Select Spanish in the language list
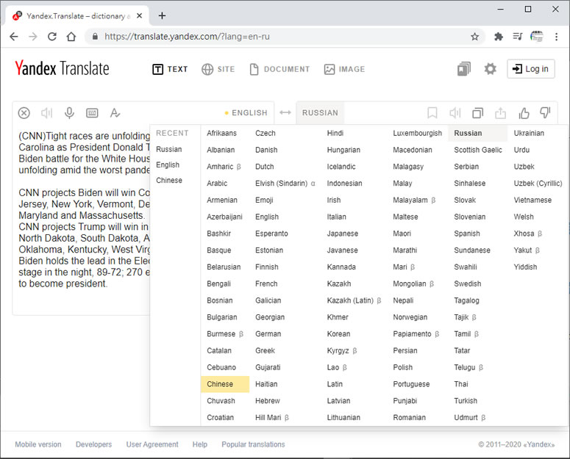This screenshot has height=459, width=570. tap(467, 234)
